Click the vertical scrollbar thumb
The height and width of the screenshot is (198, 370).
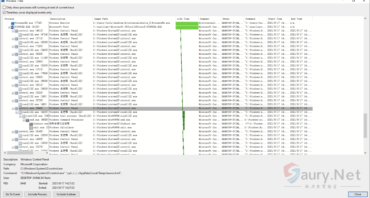click(x=365, y=125)
